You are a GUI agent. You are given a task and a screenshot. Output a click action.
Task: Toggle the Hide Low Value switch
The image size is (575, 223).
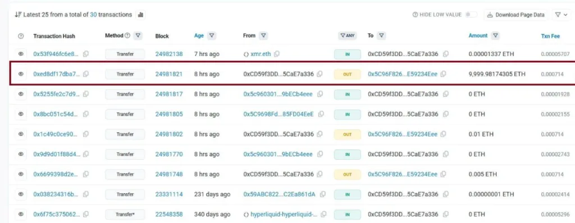click(x=471, y=15)
